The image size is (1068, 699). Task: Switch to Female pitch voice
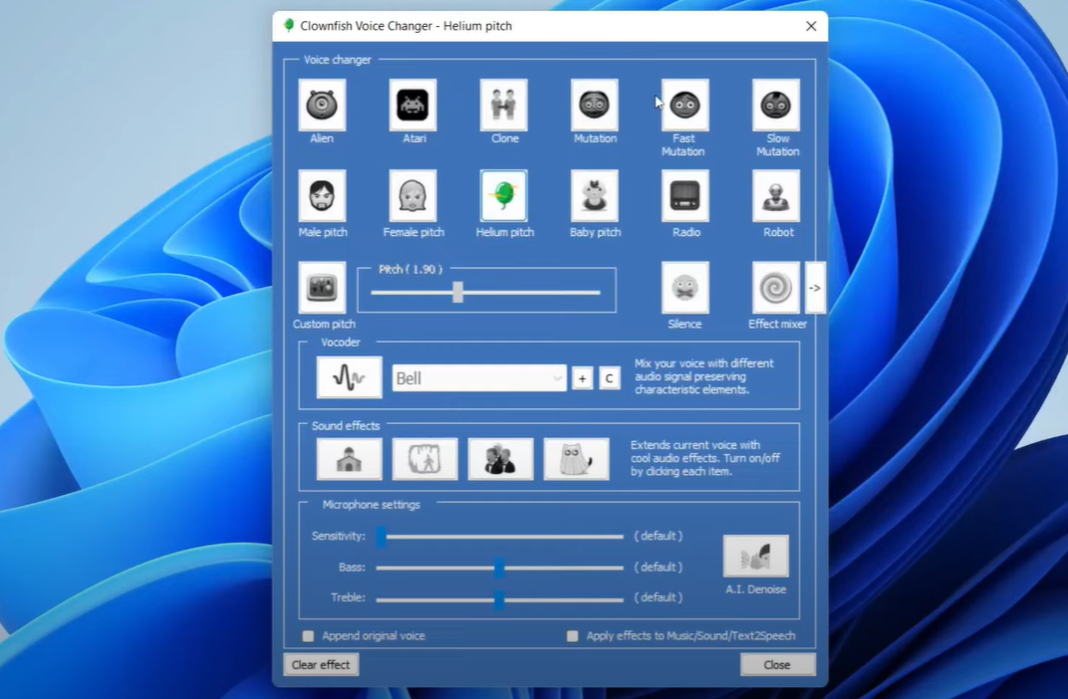click(412, 197)
